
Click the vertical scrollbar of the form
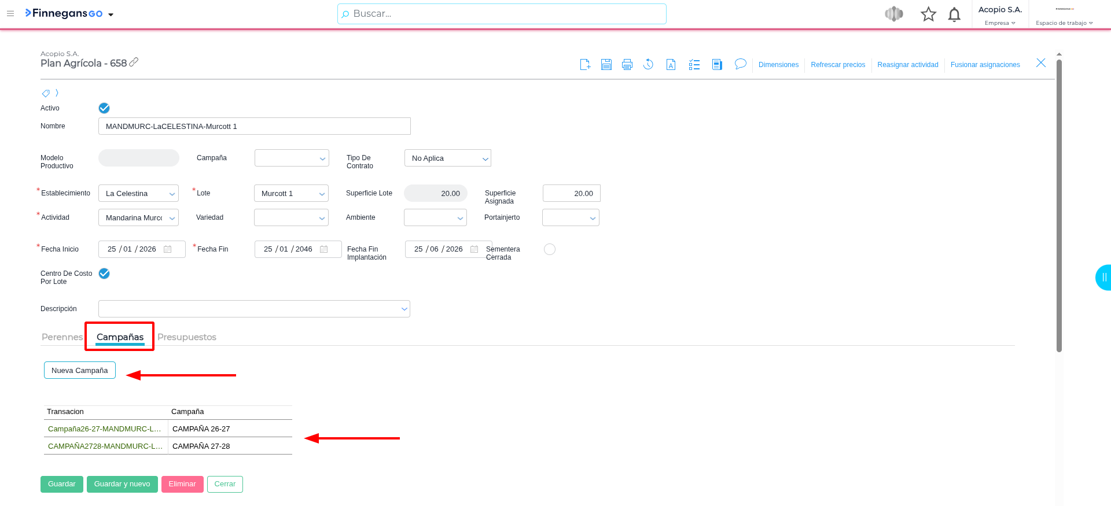tap(1059, 202)
